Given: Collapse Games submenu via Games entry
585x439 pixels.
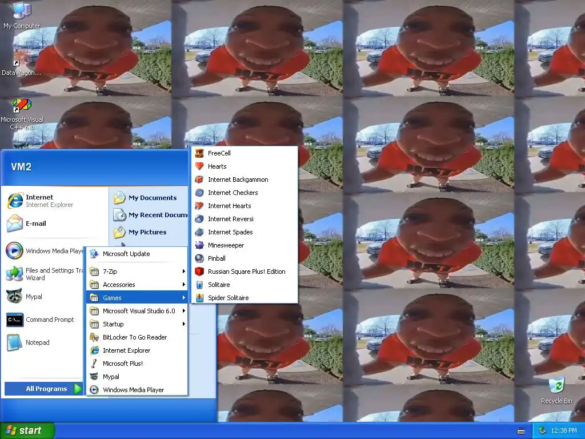Looking at the screenshot, I should [x=137, y=297].
